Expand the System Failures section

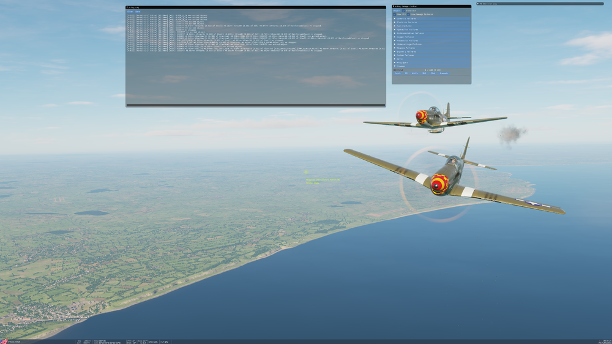click(x=431, y=56)
